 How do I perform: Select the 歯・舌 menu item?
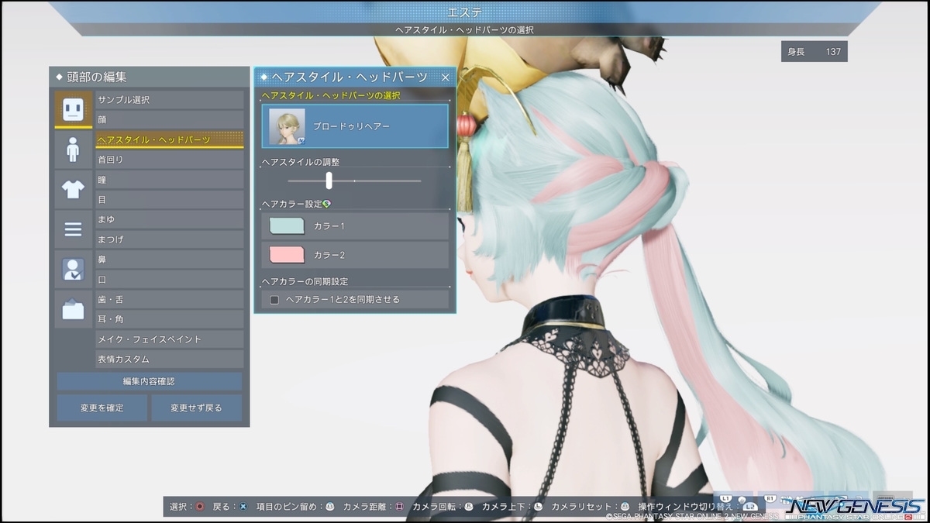pyautogui.click(x=170, y=299)
